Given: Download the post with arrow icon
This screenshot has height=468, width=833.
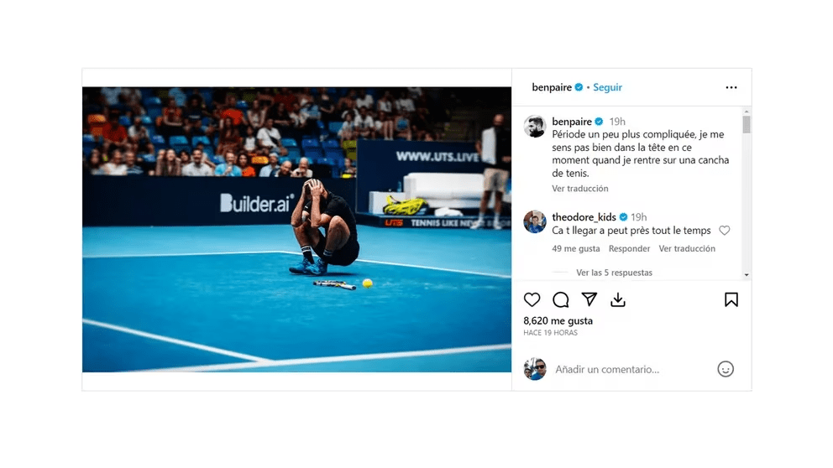Looking at the screenshot, I should (618, 299).
